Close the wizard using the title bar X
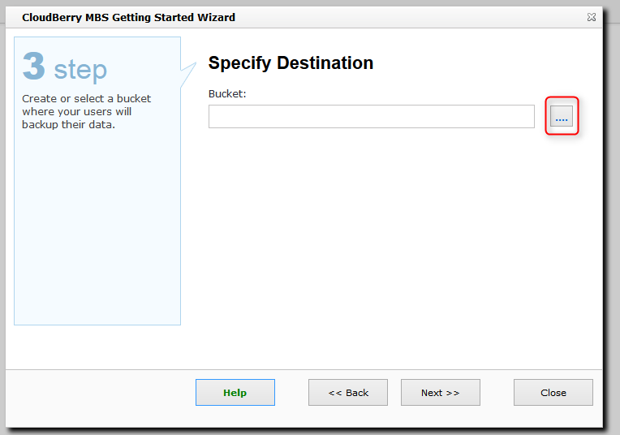Screen dimensions: 620x435 point(591,17)
